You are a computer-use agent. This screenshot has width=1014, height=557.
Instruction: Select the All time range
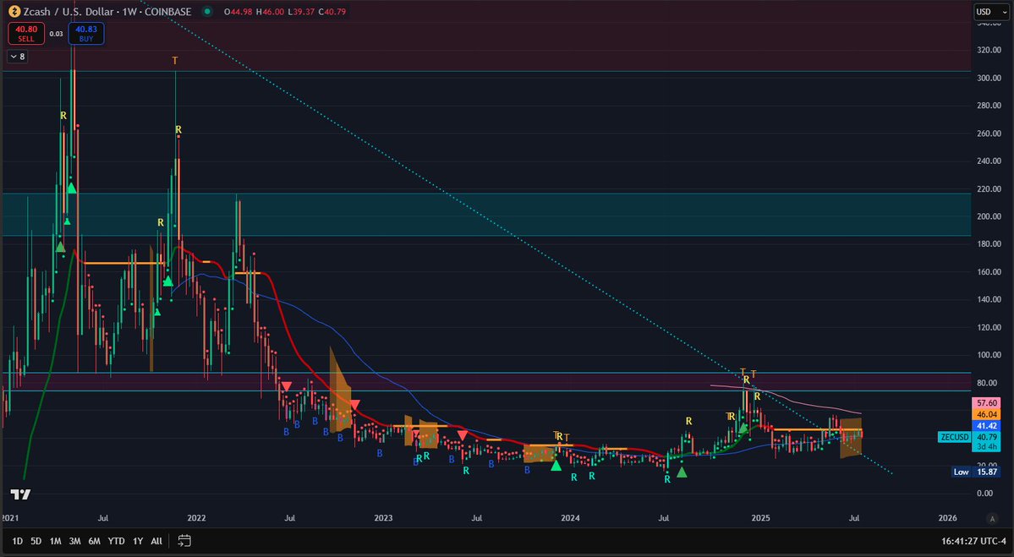tap(156, 541)
